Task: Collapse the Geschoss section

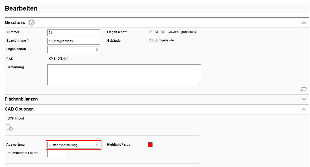Action: (x=304, y=23)
